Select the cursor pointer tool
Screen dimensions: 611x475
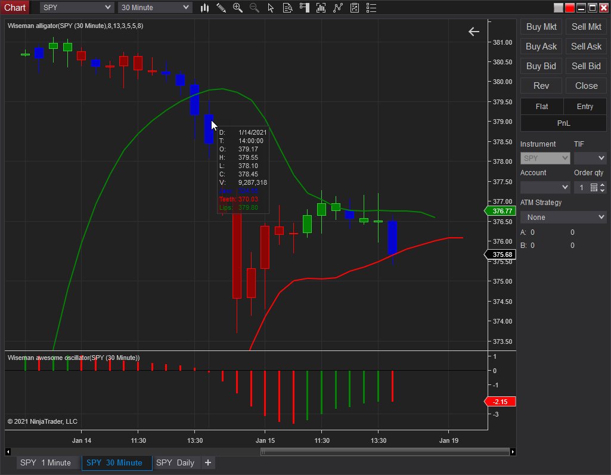point(271,8)
